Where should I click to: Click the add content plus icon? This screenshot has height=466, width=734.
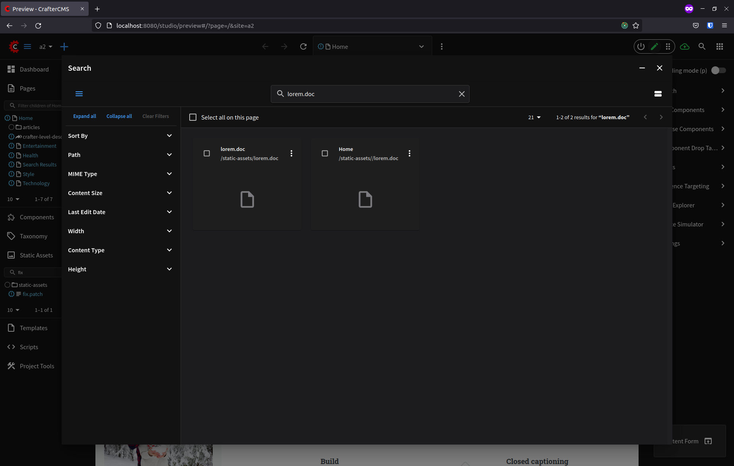[x=64, y=46]
